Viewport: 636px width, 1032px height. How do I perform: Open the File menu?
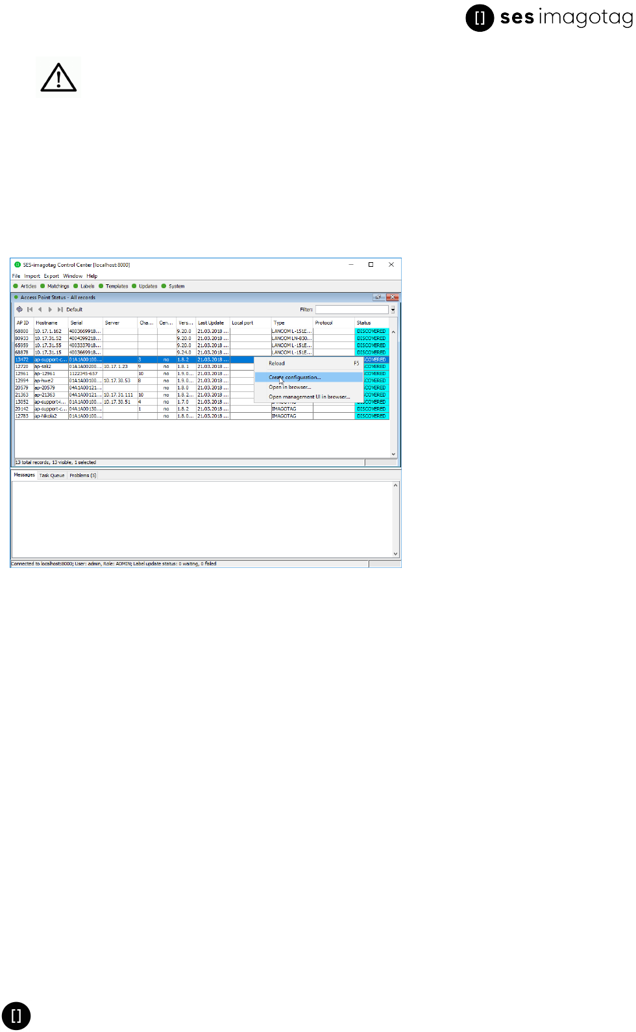(x=16, y=276)
